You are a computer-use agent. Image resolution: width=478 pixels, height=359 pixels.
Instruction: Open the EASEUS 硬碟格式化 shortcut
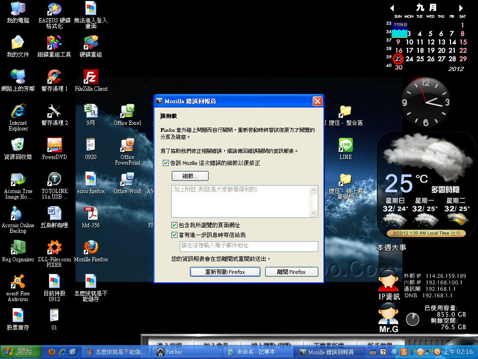pos(54,15)
